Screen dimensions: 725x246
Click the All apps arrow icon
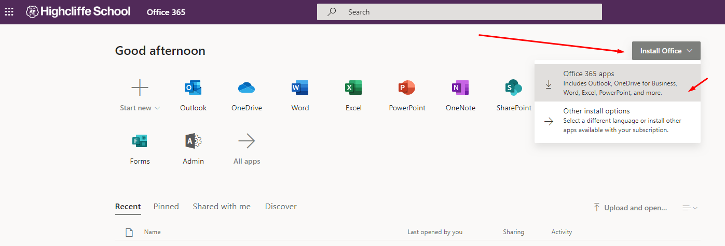click(247, 141)
